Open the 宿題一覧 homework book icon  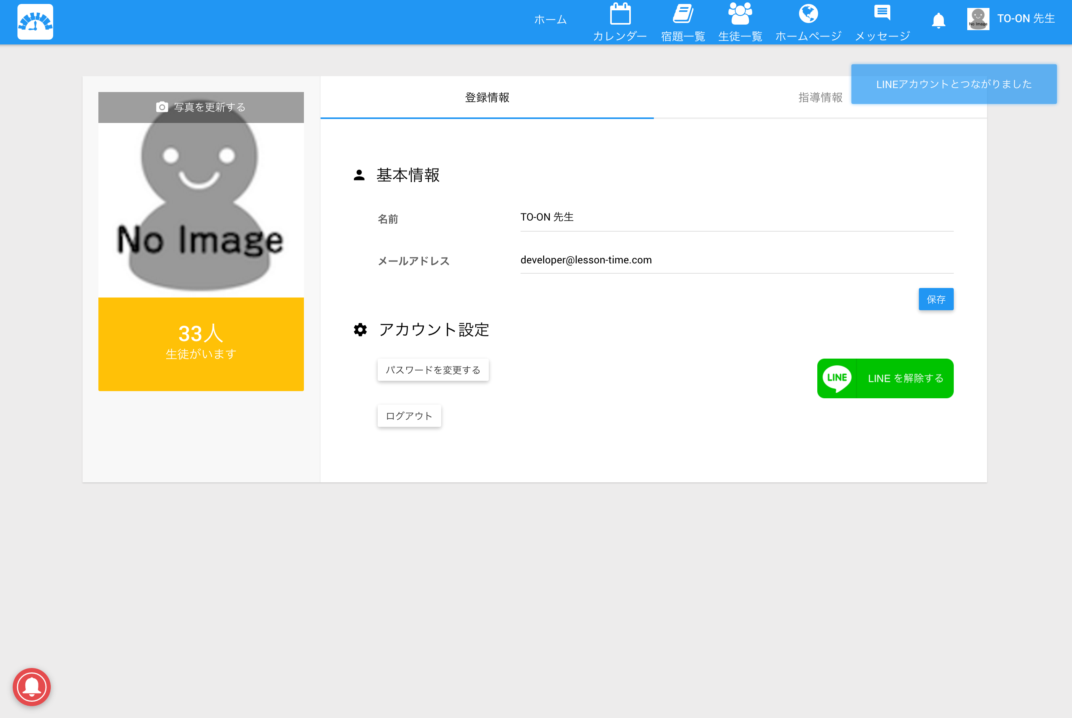(682, 15)
